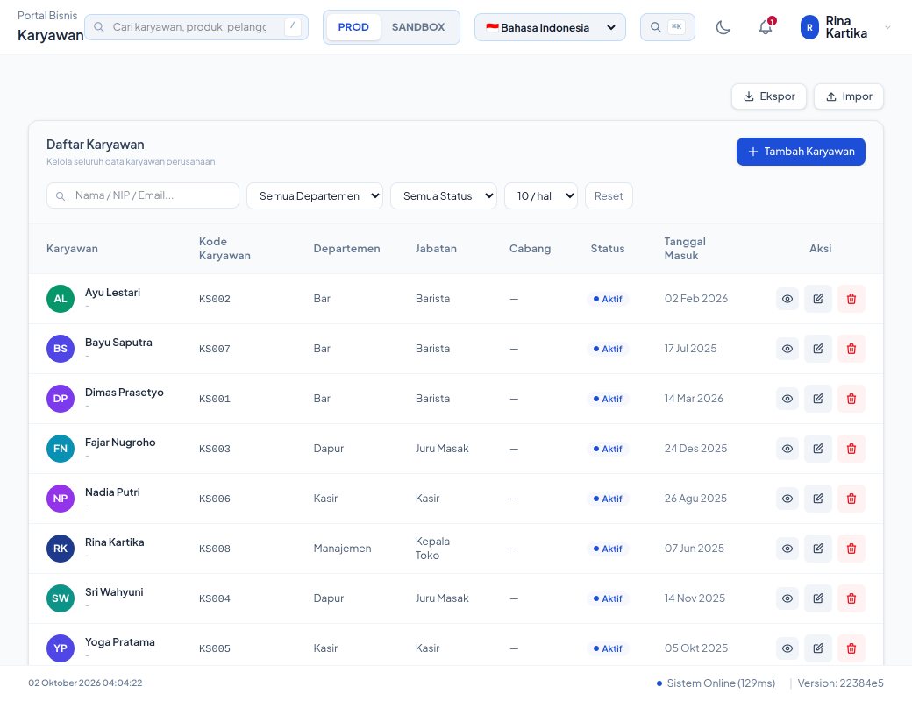Toggle dark mode with the moon icon
The width and height of the screenshot is (912, 701).
click(x=723, y=27)
